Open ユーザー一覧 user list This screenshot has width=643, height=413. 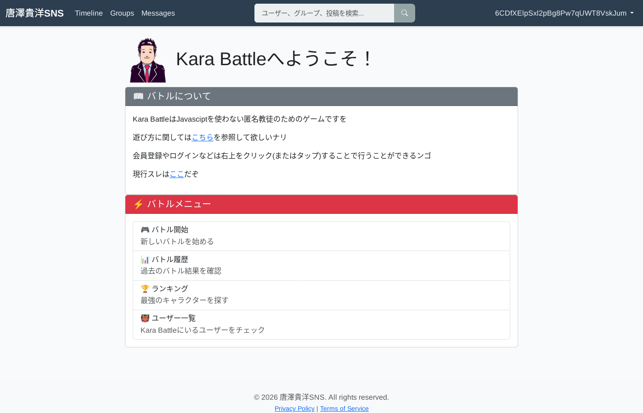tap(321, 324)
